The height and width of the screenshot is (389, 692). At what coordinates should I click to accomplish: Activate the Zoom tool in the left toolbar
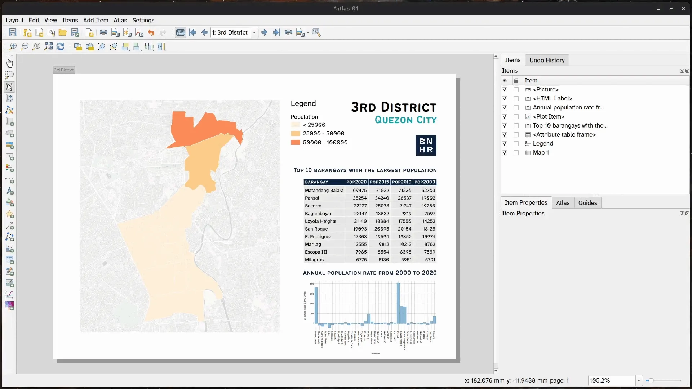tap(9, 75)
